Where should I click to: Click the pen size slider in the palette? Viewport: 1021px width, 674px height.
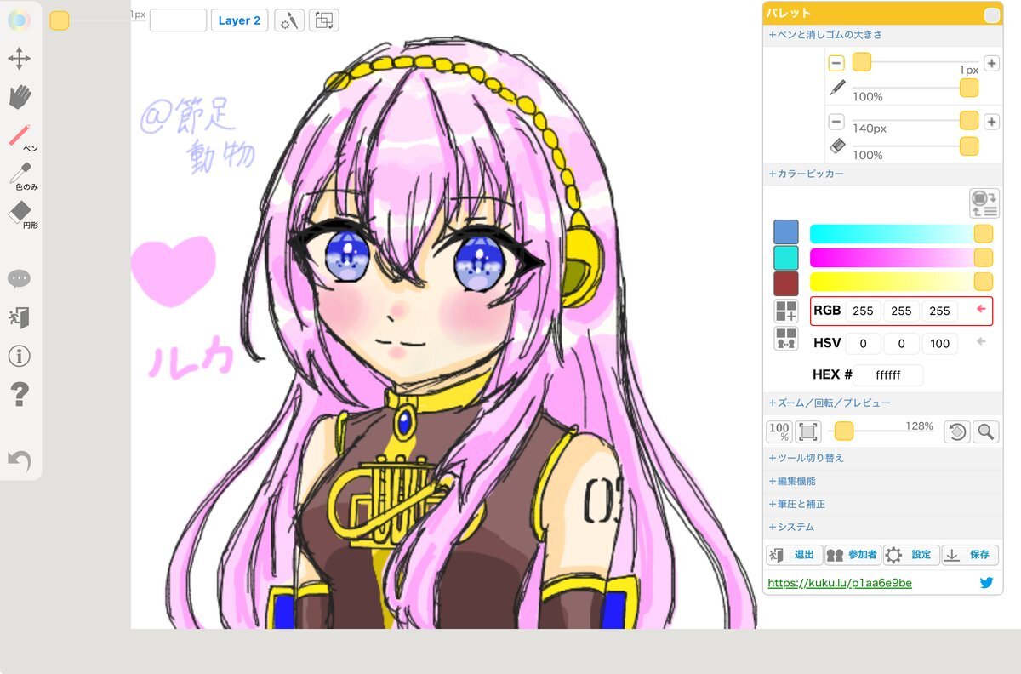[x=915, y=62]
